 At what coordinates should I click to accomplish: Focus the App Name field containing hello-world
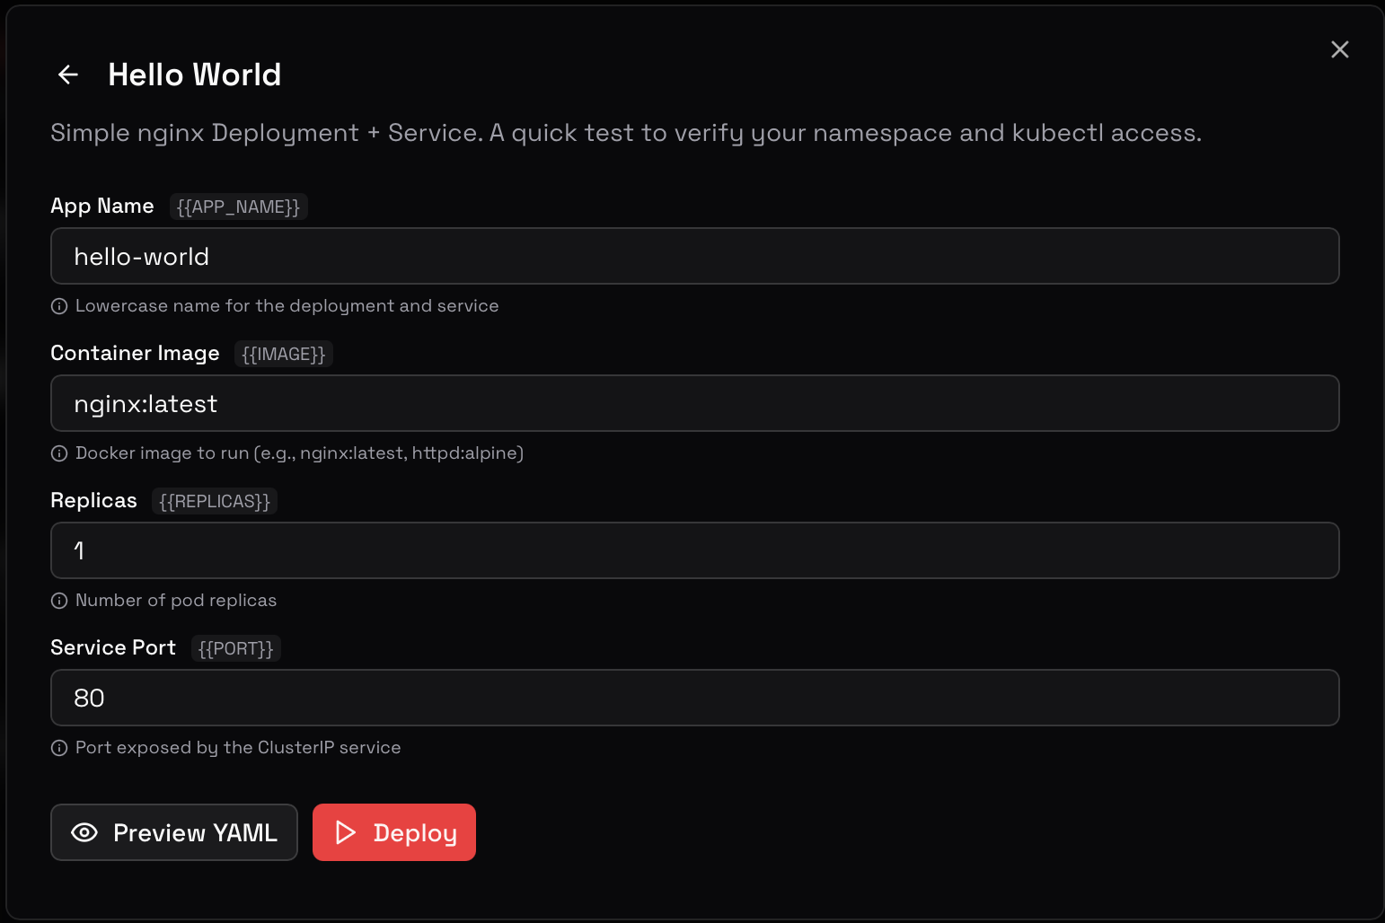694,256
